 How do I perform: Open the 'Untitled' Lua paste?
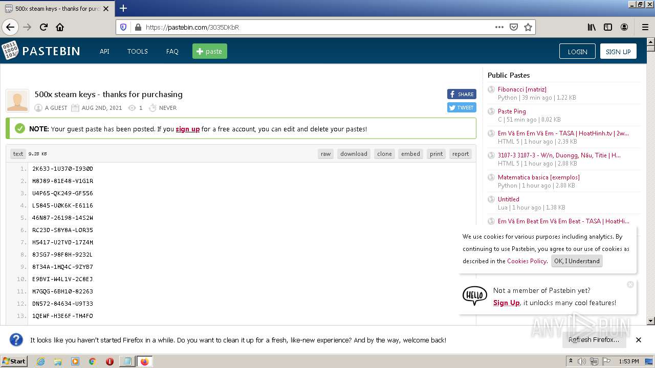509,199
